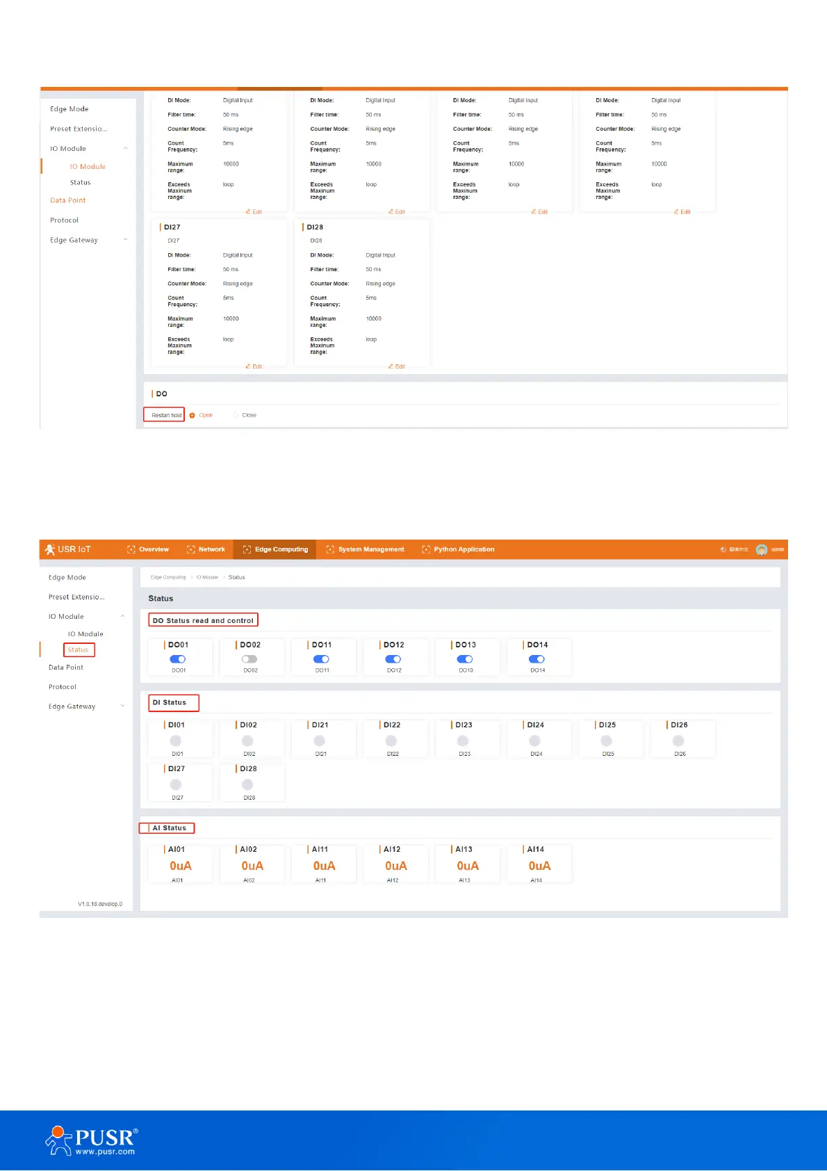Select Status under IO Module in bottom sidebar
Screen dimensions: 827x1171
click(x=79, y=649)
